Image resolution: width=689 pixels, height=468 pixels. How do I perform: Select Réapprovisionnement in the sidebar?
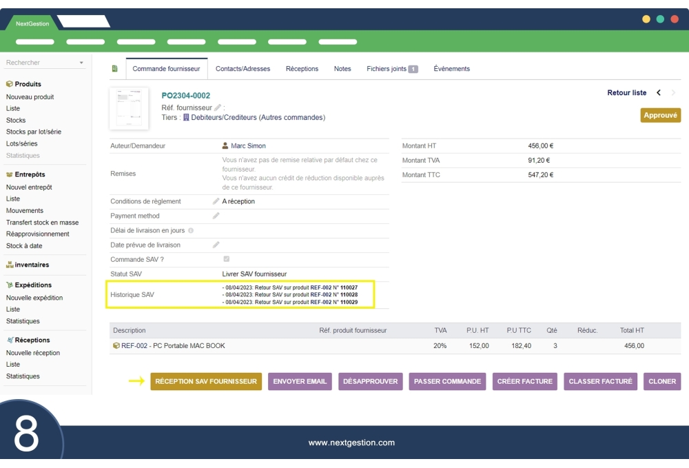click(x=38, y=234)
